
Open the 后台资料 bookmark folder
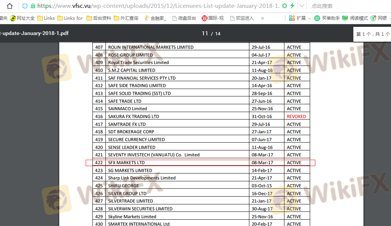click(99, 18)
